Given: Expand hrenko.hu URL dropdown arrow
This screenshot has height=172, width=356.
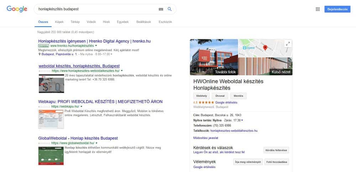Looking at the screenshot, I should click(96, 46).
